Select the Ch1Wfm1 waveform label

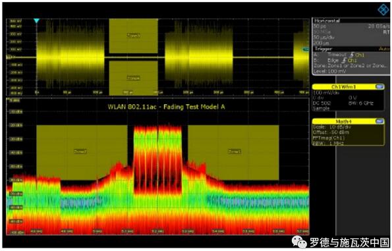click(343, 87)
